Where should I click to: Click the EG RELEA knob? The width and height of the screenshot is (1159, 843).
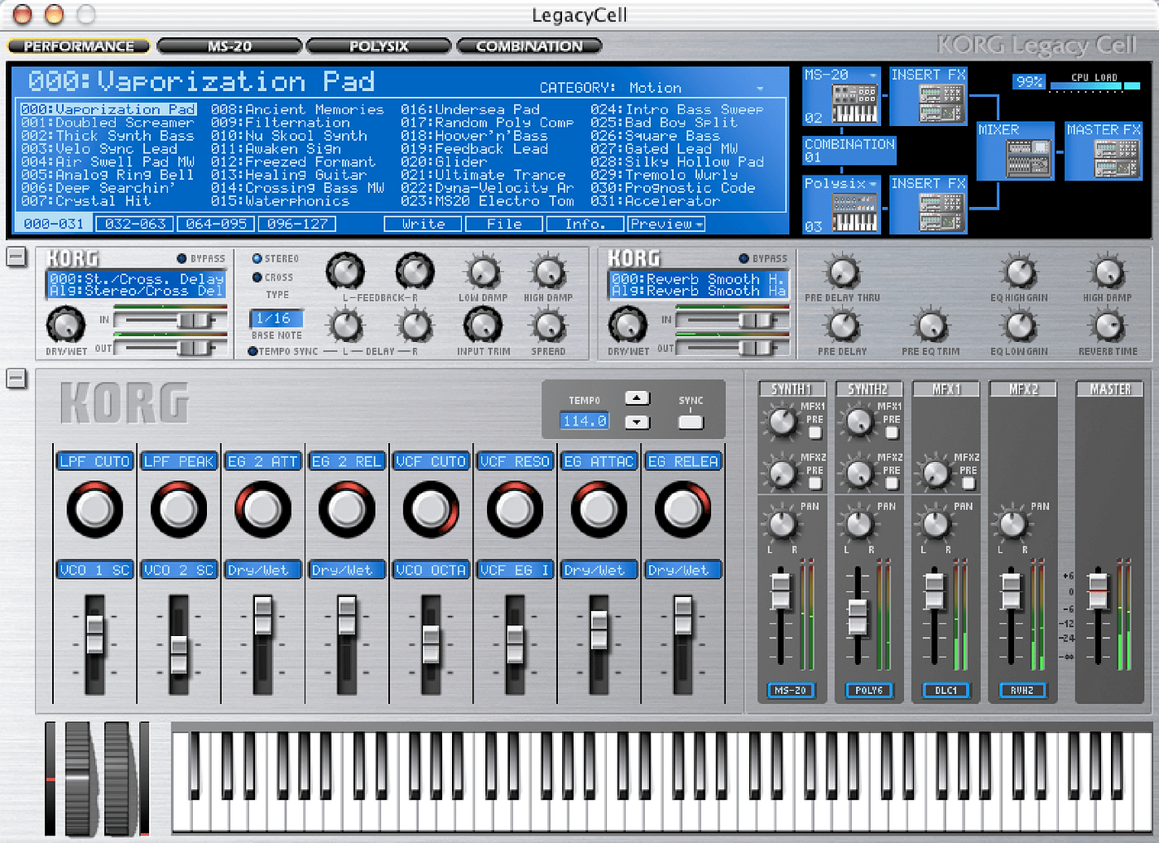pyautogui.click(x=683, y=509)
